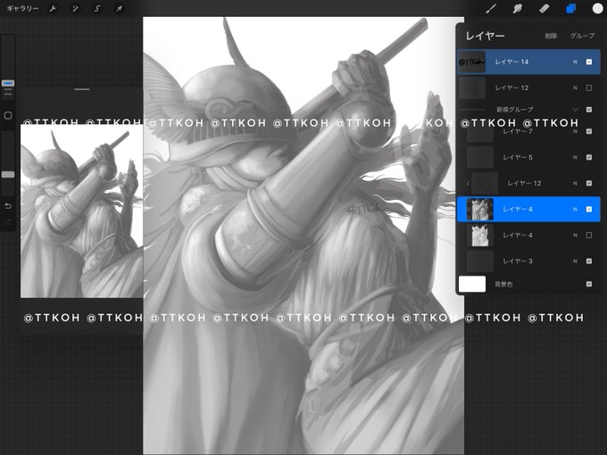
Task: Open blend mode N for unchecked レイヤー 12
Action: coord(575,87)
